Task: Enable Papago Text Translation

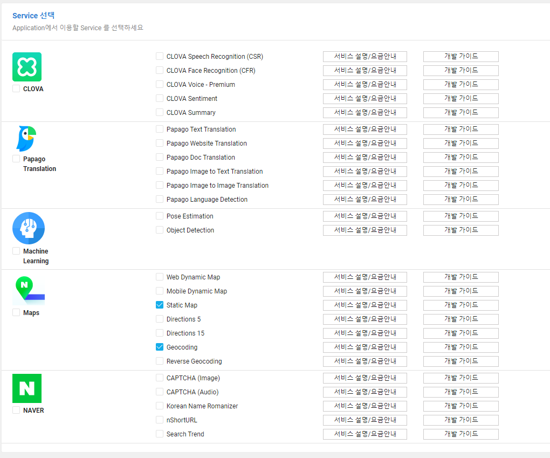Action: [x=160, y=129]
